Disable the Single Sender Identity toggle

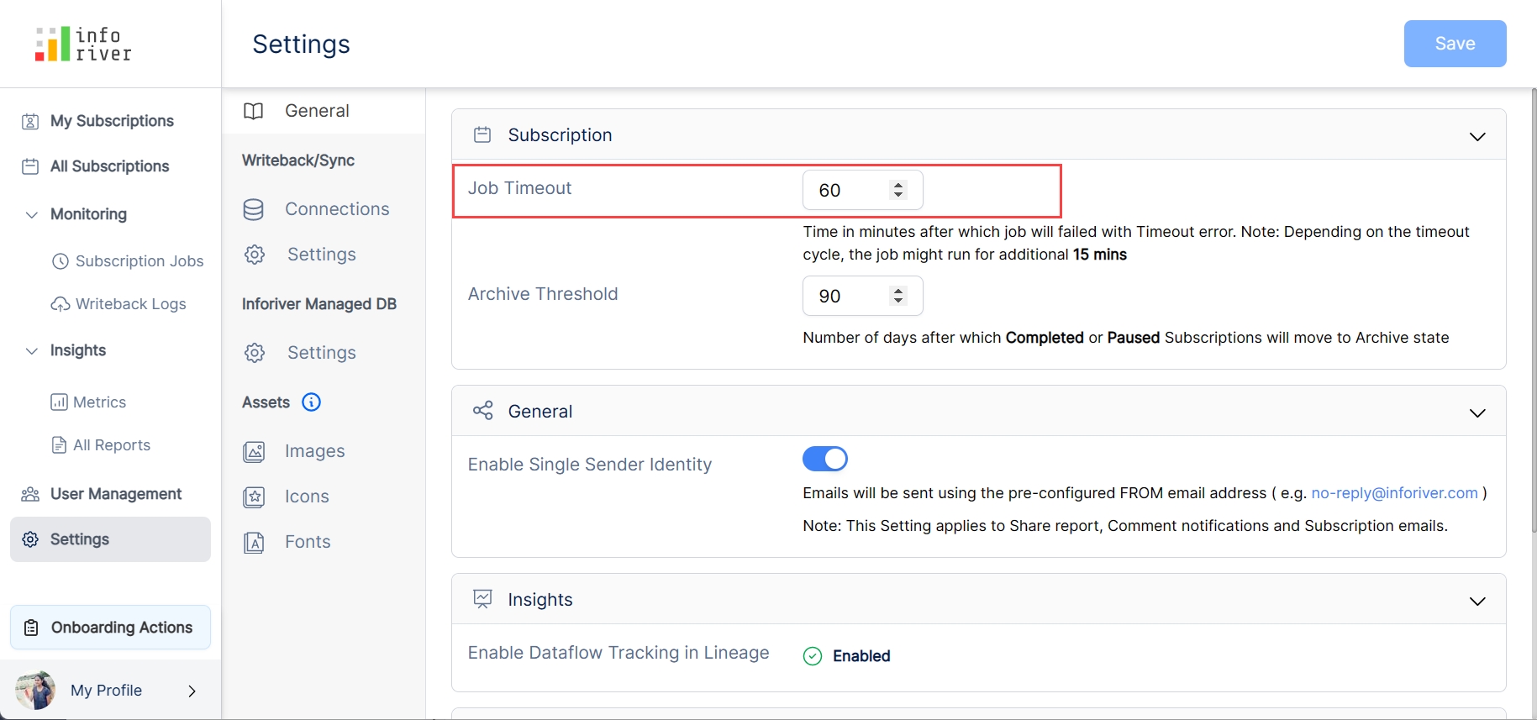[824, 459]
